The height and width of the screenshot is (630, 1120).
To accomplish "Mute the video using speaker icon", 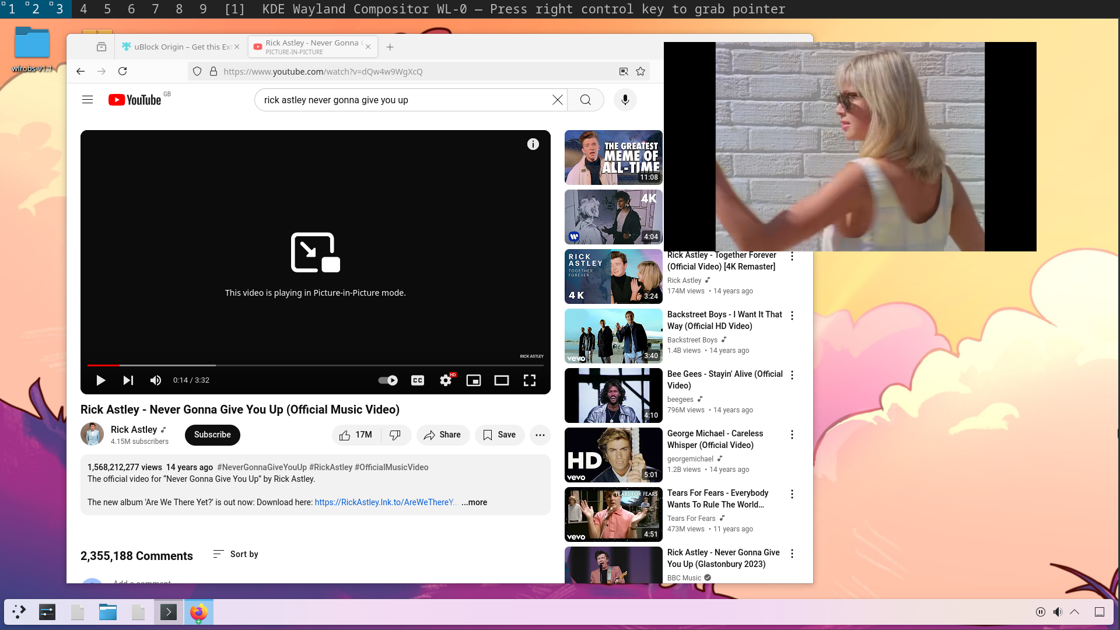I will point(155,380).
